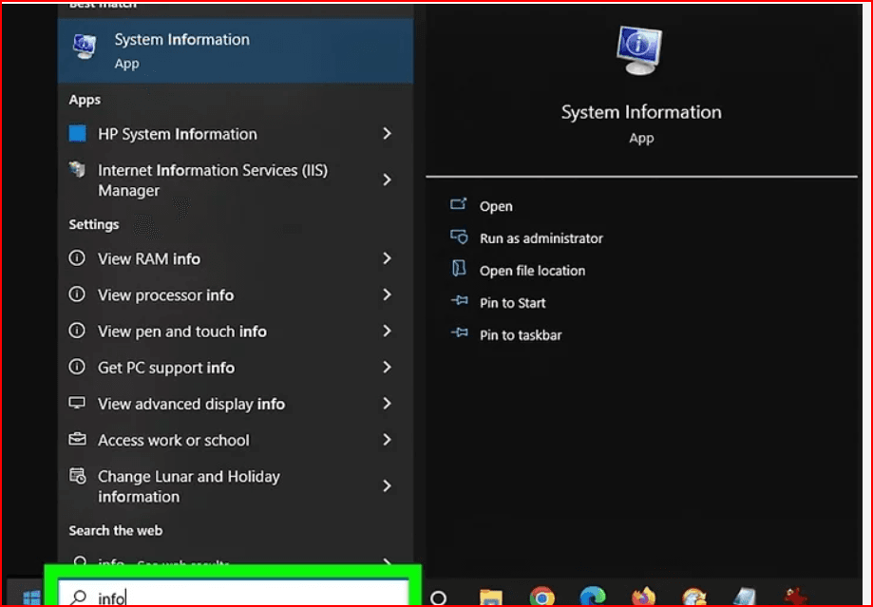873x607 pixels.
Task: Expand the Access work or school chevron
Action: 387,440
